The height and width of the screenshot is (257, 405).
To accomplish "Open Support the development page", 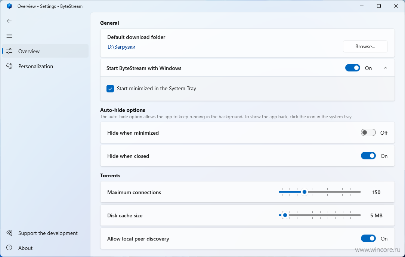I will pos(46,233).
